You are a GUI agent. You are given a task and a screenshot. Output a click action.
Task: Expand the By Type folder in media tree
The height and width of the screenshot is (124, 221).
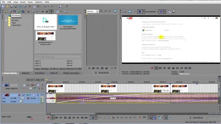click(x=6, y=20)
